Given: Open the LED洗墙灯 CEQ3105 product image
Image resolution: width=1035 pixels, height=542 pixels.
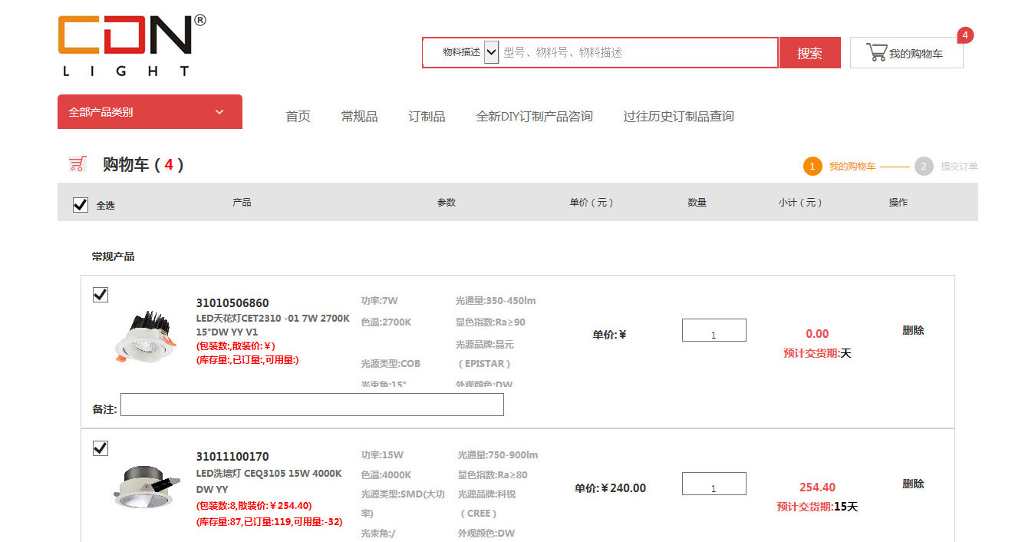Looking at the screenshot, I should pos(144,487).
